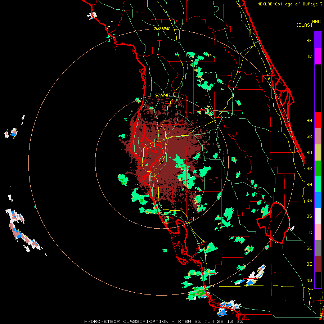Click the "RF" legend label
The width and height of the screenshot is (324, 324).
[x=309, y=40]
